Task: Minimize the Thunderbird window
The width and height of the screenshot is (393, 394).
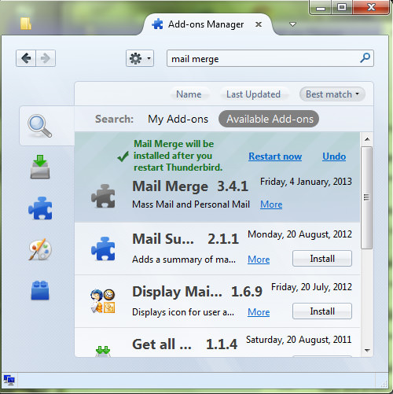Action: 321,7
